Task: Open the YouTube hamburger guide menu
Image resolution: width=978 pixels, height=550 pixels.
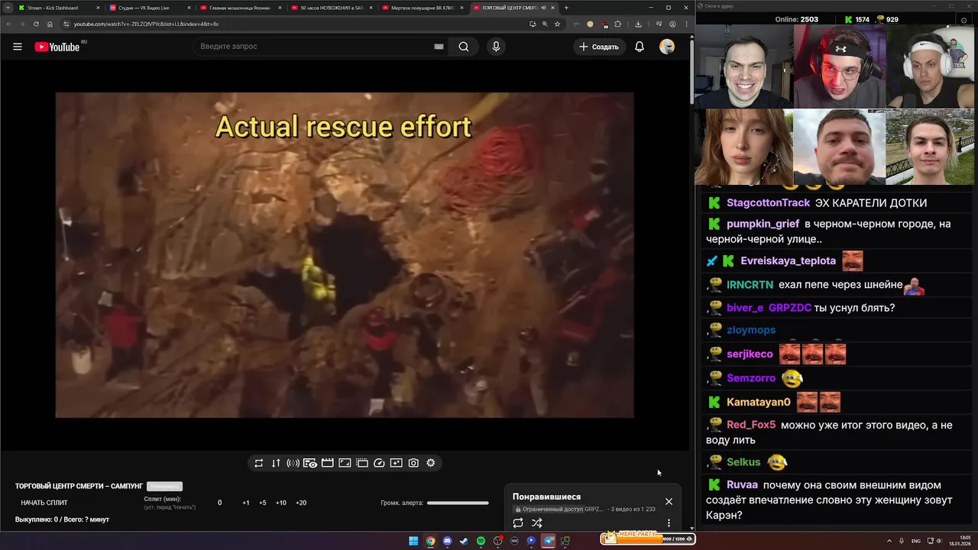Action: click(18, 47)
